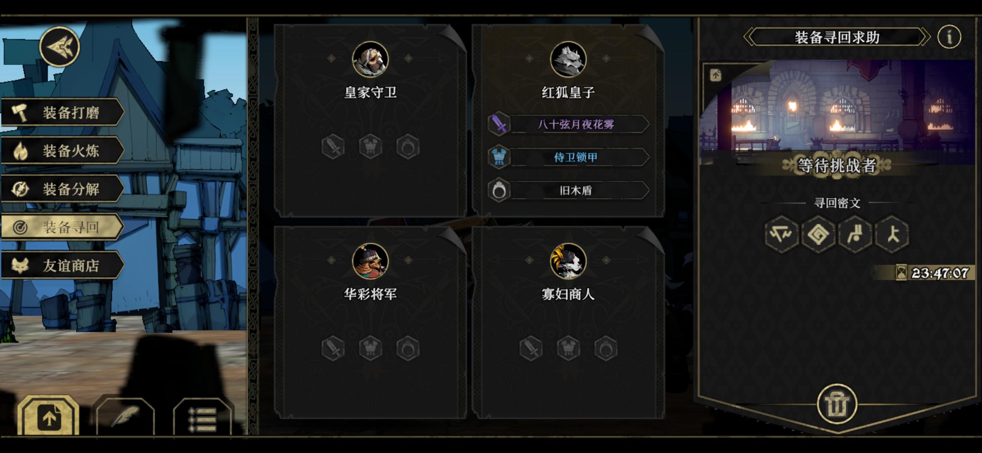Select the upload arrow tab at bottom left
The image size is (982, 453).
click(x=49, y=416)
